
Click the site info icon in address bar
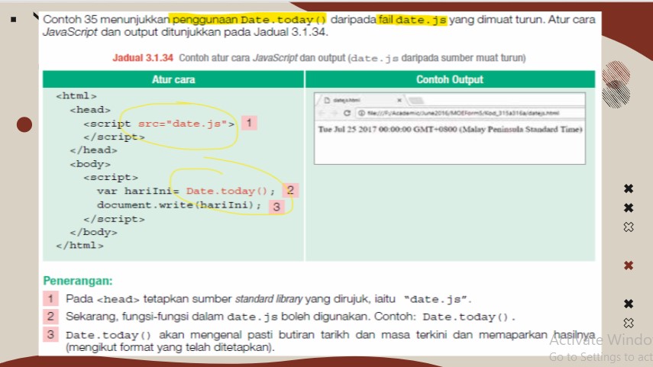(361, 113)
